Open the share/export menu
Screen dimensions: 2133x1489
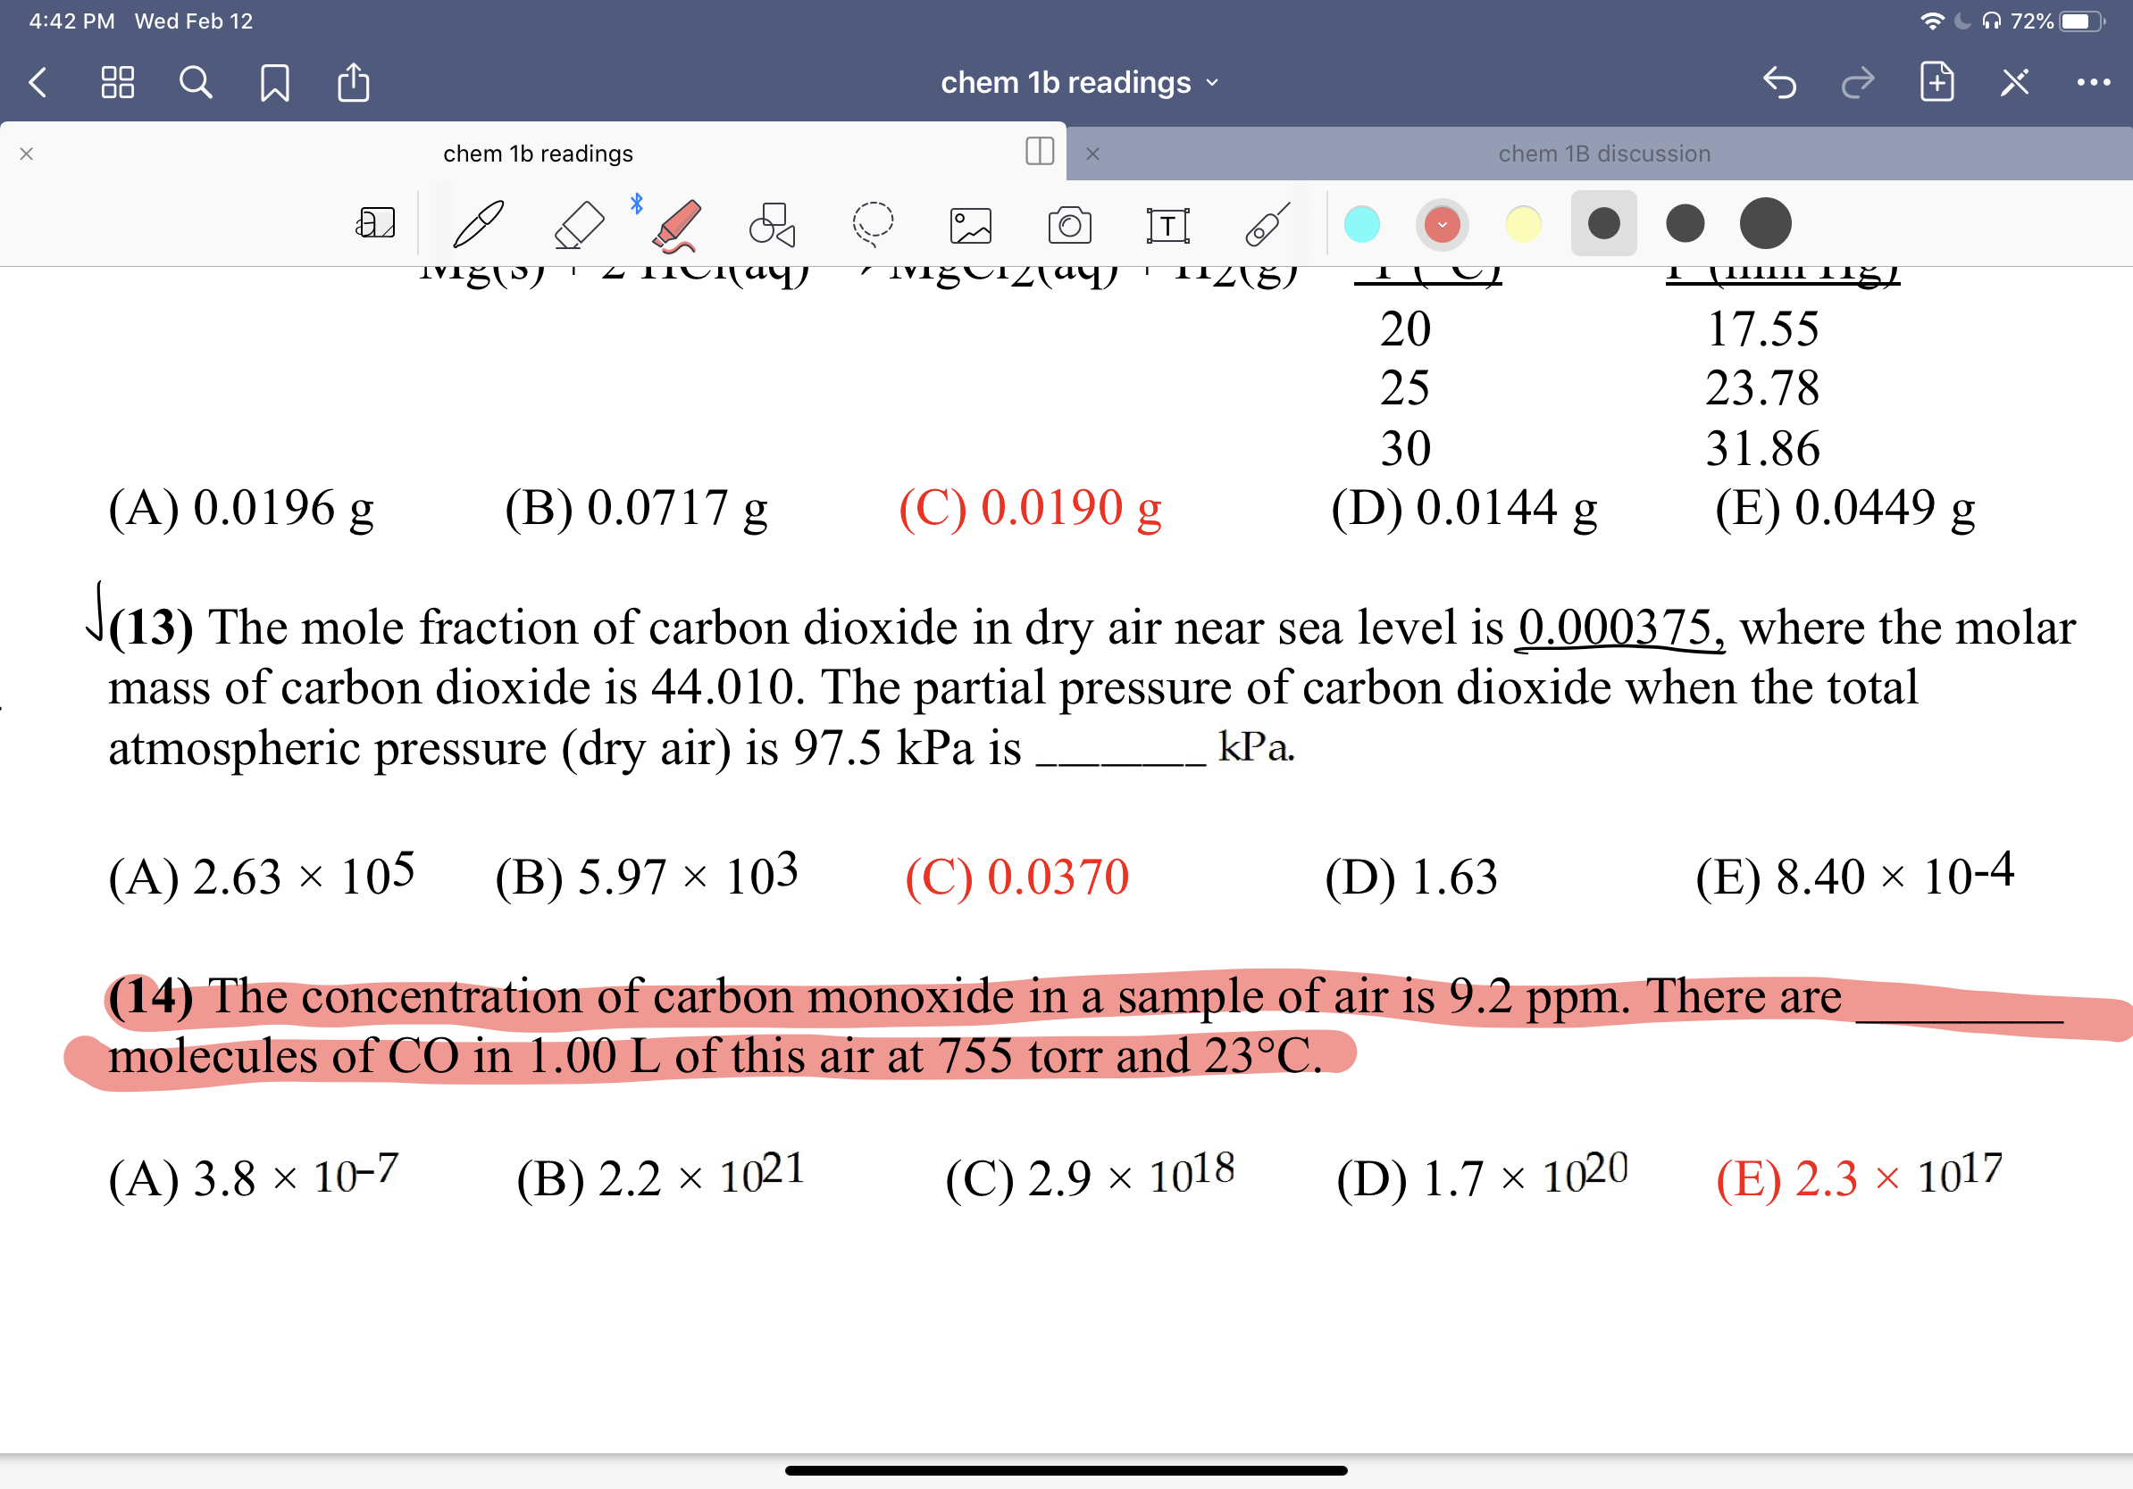(353, 82)
